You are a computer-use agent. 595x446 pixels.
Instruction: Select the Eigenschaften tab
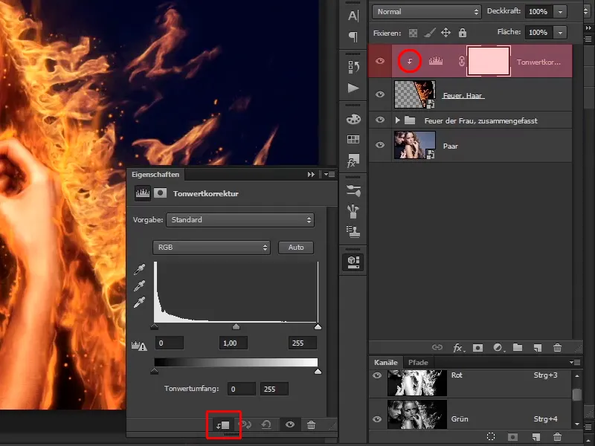[x=155, y=175]
